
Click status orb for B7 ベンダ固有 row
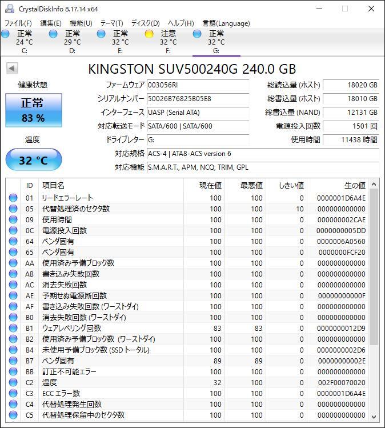13,361
